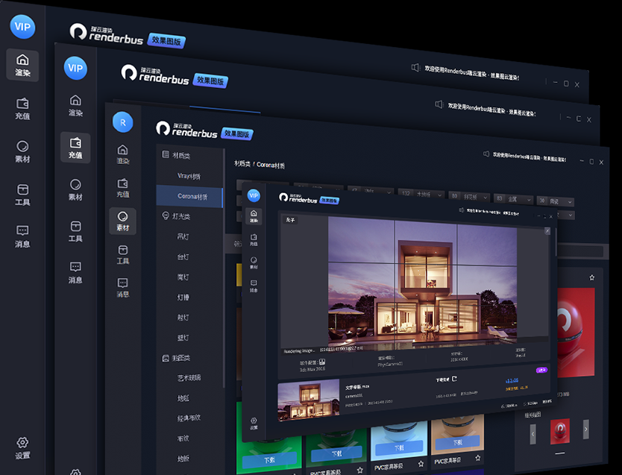Open 消息 messages in the backmost window sidebar

pos(22,236)
